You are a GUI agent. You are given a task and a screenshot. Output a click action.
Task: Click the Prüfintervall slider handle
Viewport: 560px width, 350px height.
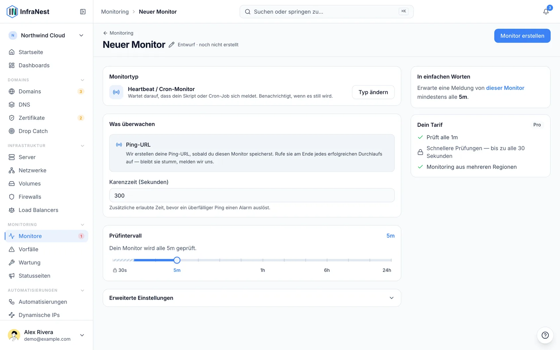tap(177, 260)
